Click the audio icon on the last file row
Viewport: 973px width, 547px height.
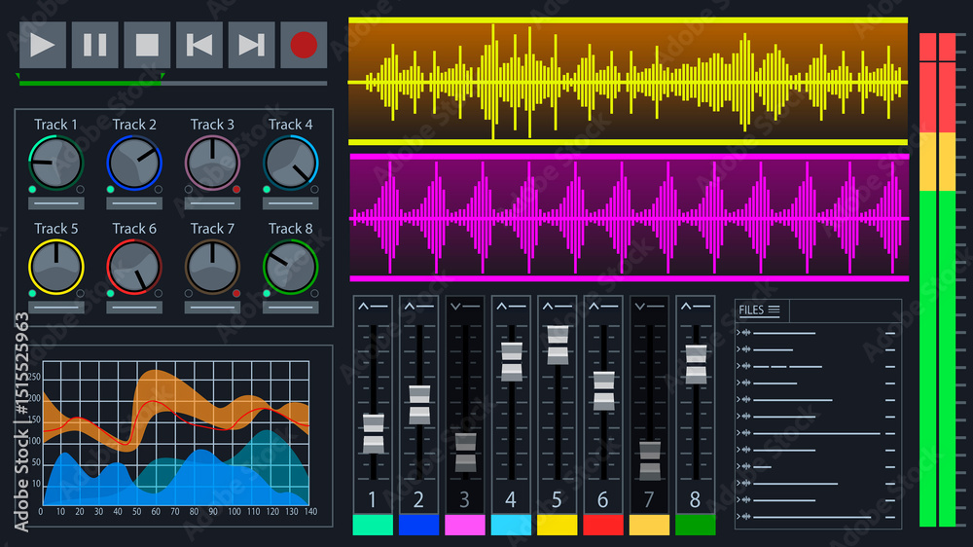click(x=746, y=516)
